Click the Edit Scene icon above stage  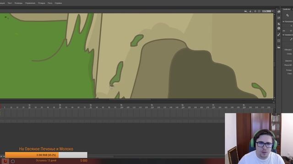[246, 11]
